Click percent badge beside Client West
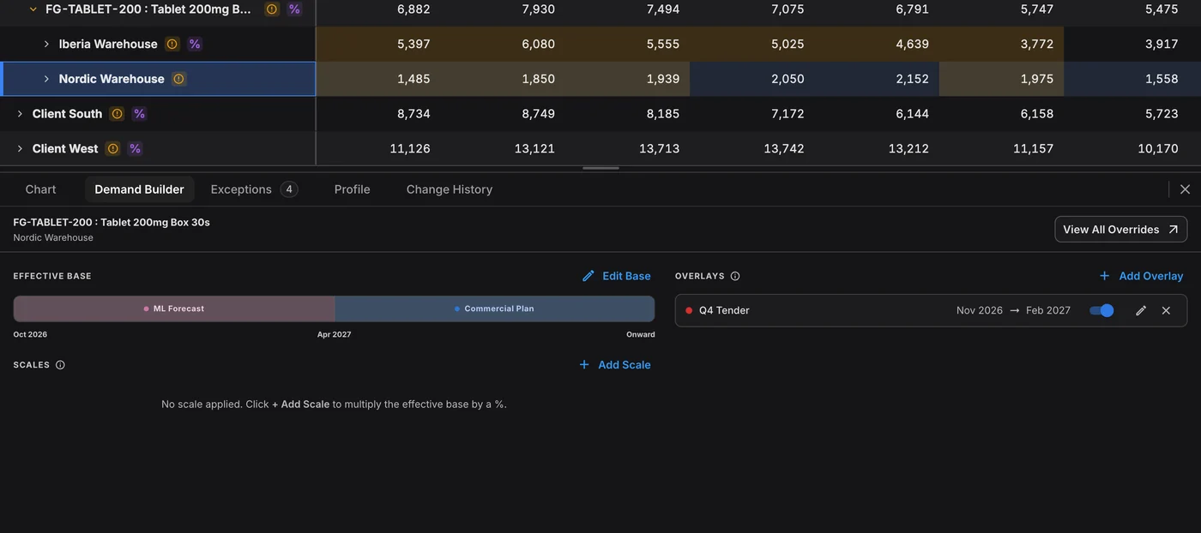 point(135,149)
